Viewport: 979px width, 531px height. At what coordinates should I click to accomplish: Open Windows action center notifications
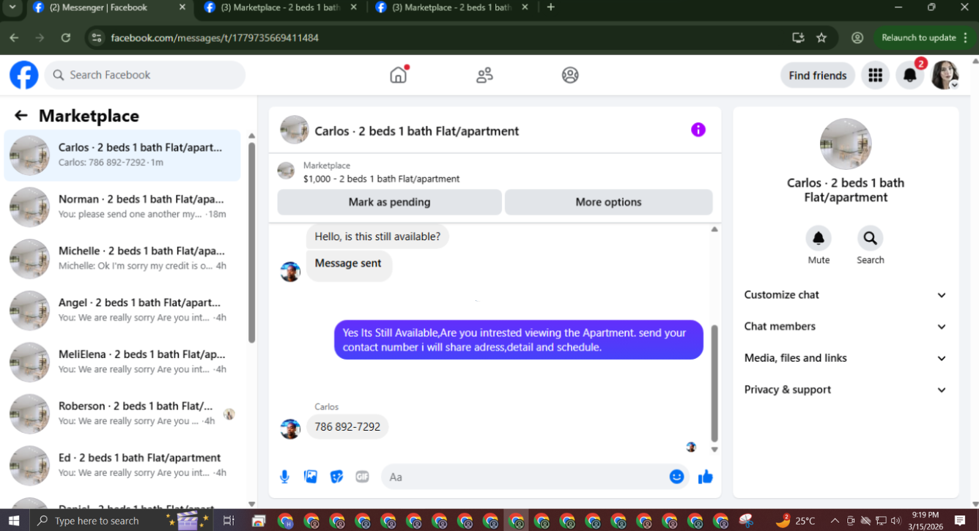pos(960,521)
